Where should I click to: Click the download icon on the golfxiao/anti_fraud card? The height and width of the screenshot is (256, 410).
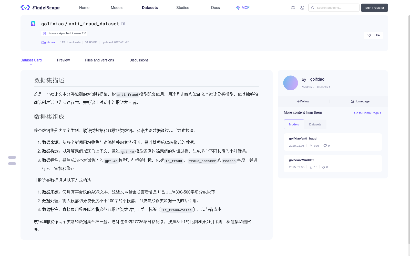click(x=311, y=146)
